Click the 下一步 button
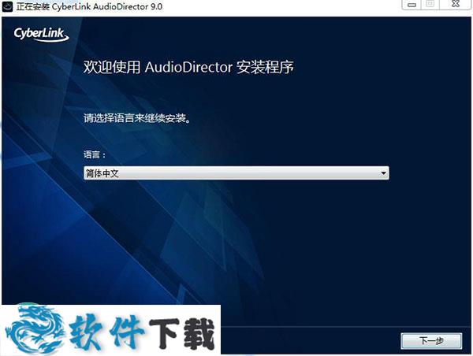Image resolution: width=473 pixels, height=356 pixels. [x=432, y=341]
